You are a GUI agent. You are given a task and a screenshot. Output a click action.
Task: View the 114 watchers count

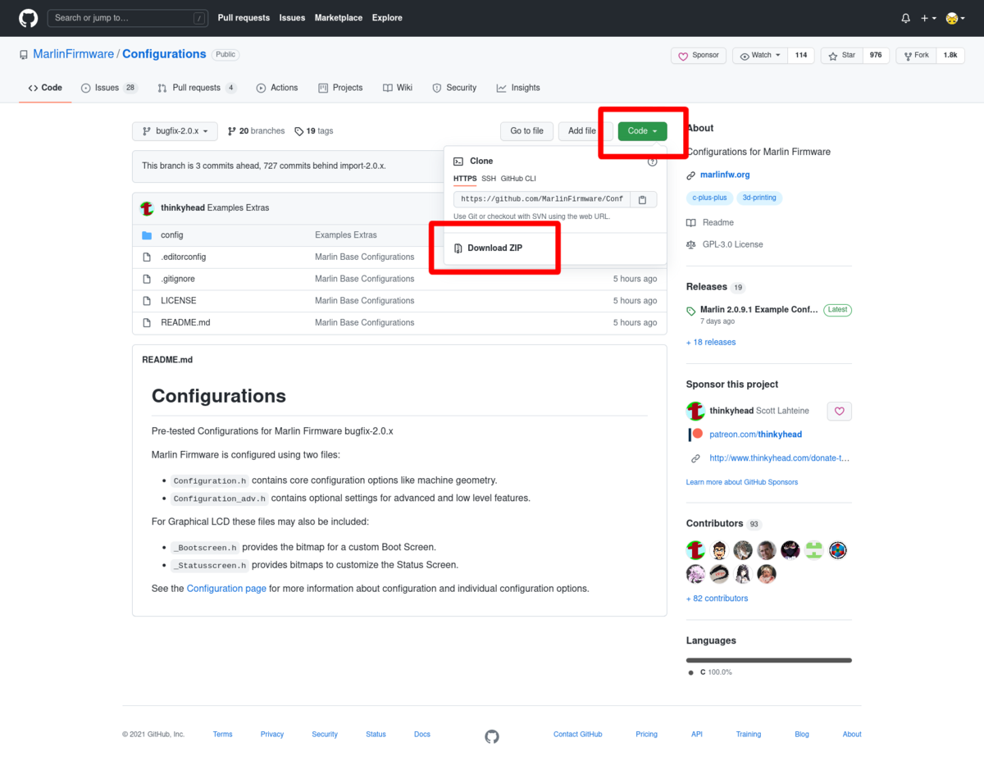coord(801,56)
